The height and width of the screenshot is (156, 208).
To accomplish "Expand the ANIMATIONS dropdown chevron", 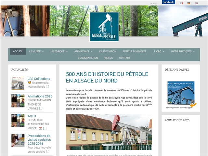I will (92, 51).
